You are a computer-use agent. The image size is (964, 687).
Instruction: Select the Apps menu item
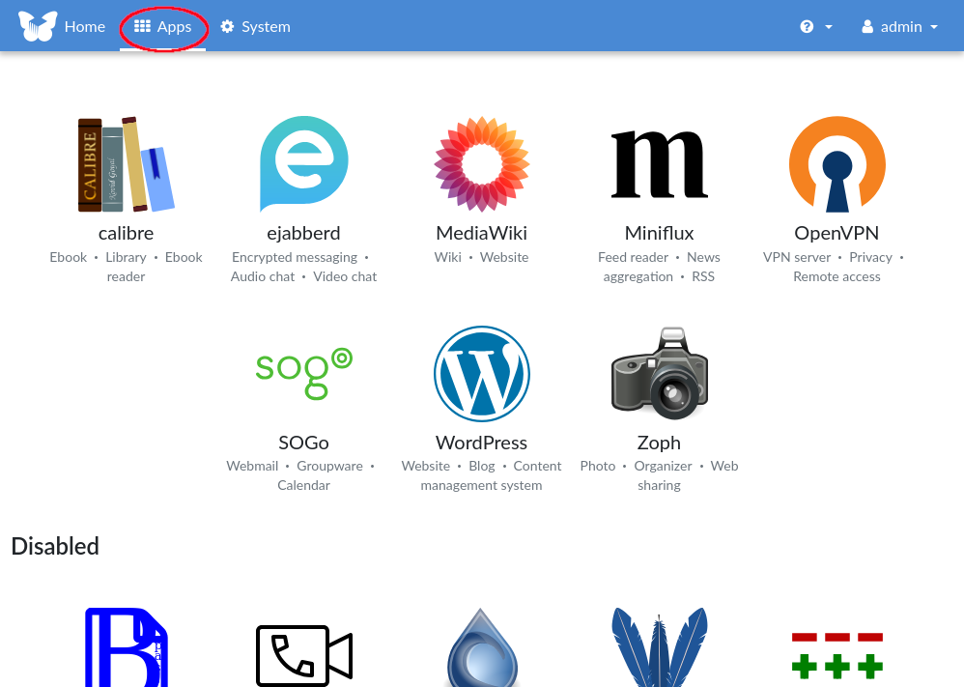click(x=162, y=27)
